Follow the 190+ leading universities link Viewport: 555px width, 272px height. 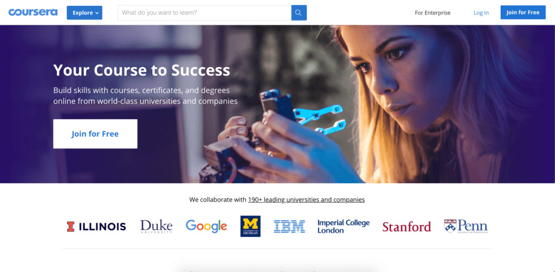pyautogui.click(x=306, y=199)
